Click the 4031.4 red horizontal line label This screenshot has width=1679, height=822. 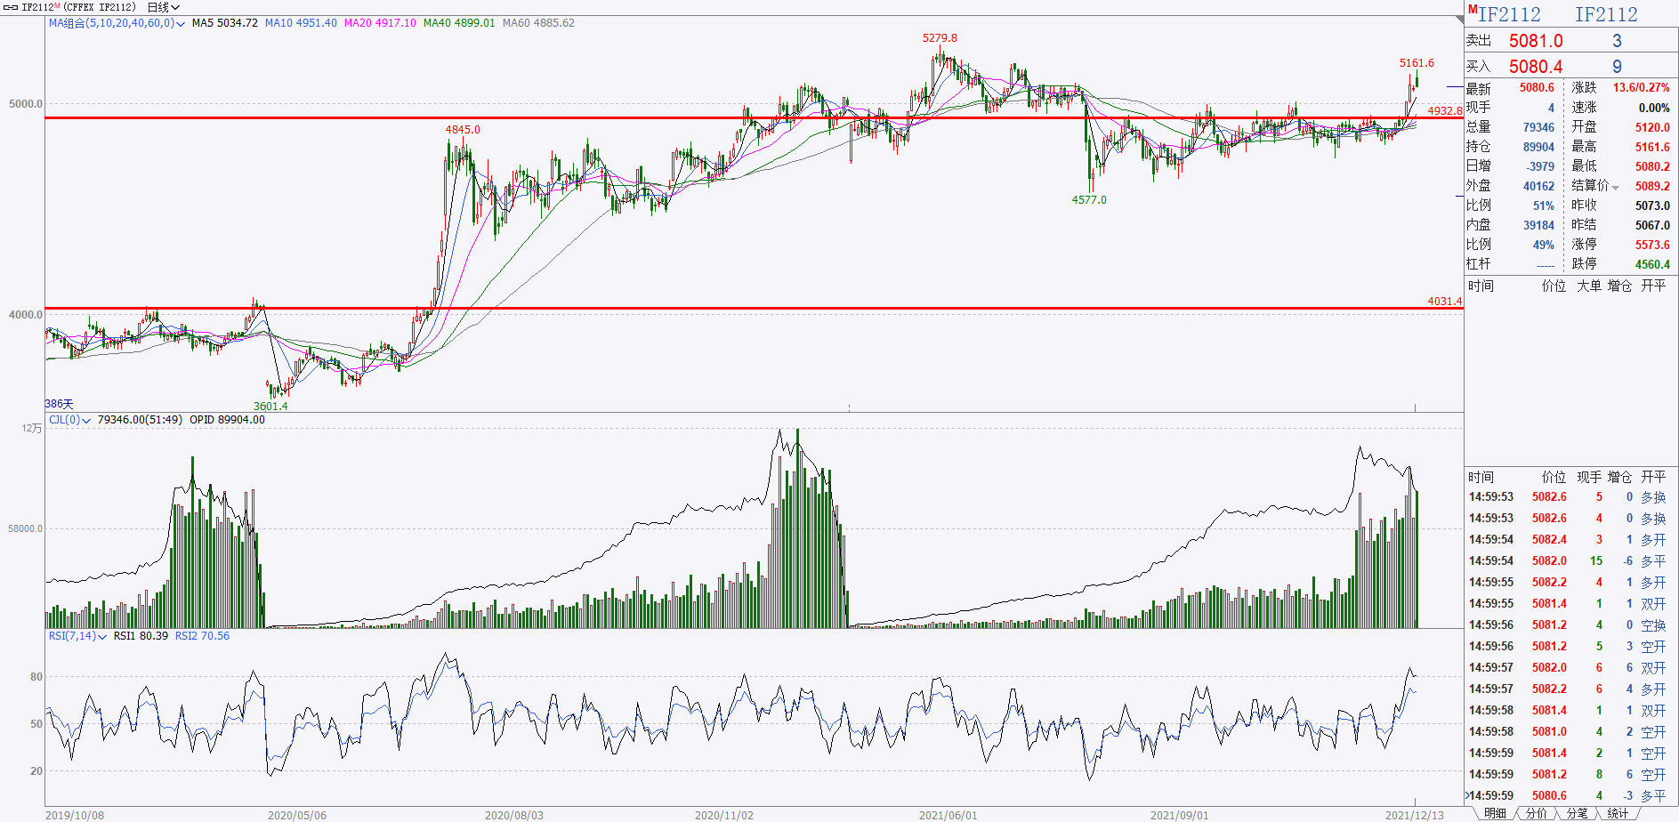pos(1445,302)
